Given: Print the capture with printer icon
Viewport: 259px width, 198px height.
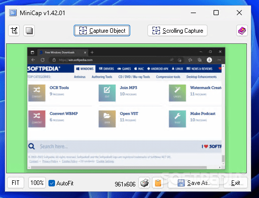Looking at the screenshot, I should 144,183.
